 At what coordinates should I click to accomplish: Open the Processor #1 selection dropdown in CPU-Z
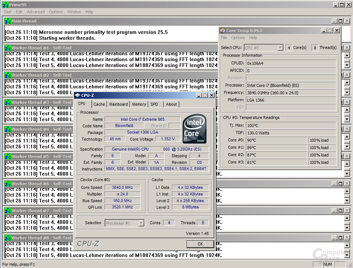[141, 223]
